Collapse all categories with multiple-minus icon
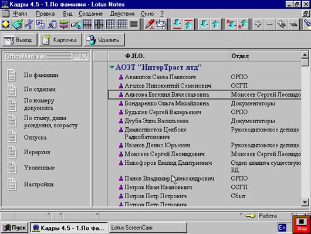This screenshot has width=311, height=234. point(293,25)
